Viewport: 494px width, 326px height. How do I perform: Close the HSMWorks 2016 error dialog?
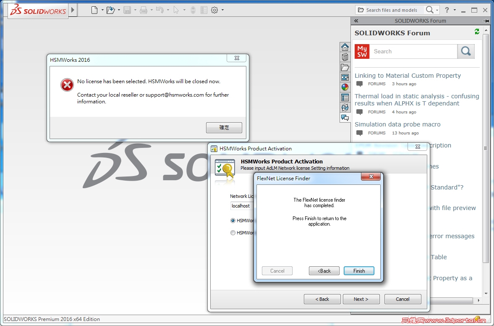click(x=237, y=58)
